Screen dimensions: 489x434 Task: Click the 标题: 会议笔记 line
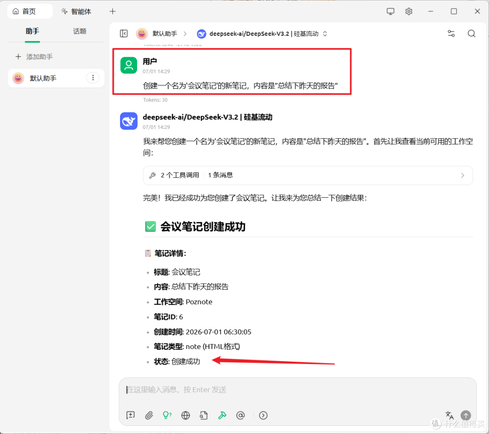[x=177, y=272]
